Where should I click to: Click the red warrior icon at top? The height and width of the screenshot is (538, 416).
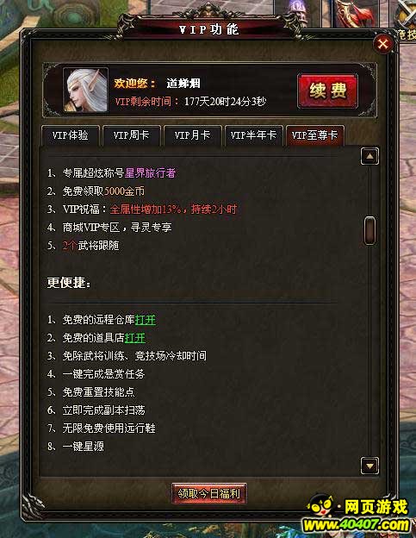(x=356, y=14)
